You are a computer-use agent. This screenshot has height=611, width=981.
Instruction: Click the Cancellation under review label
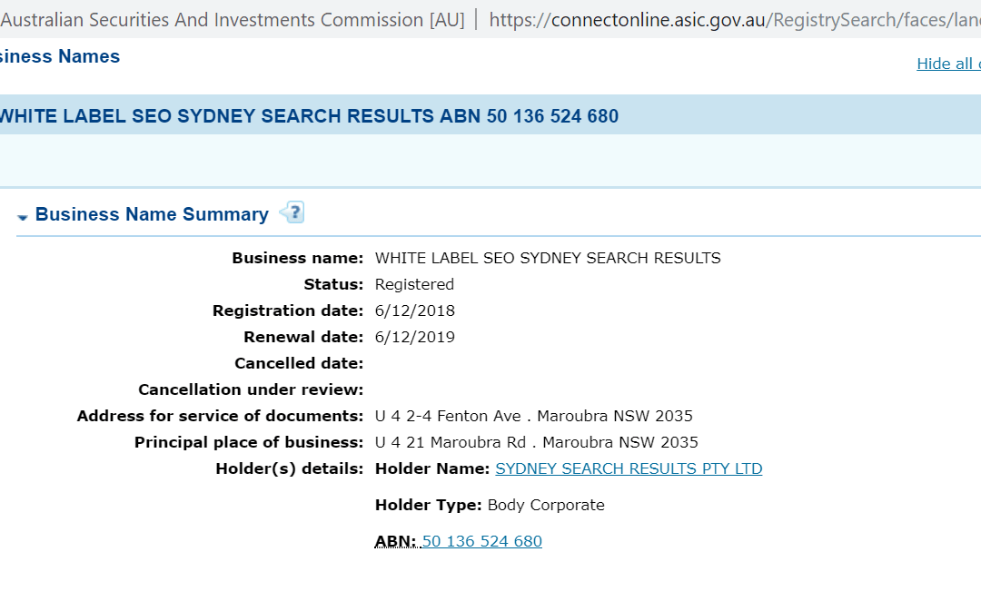(251, 389)
